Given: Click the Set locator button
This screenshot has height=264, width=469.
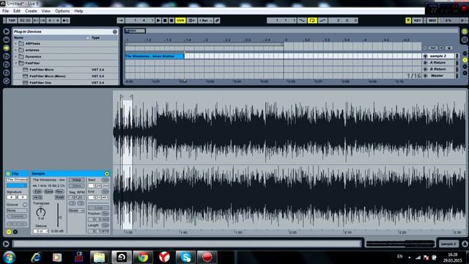Looking at the screenshot, I should 433,48.
